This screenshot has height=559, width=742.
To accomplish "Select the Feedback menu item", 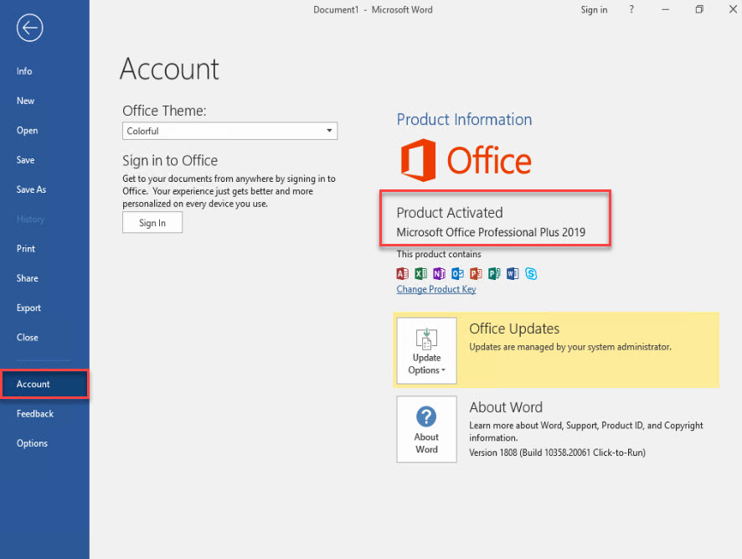I will point(35,414).
